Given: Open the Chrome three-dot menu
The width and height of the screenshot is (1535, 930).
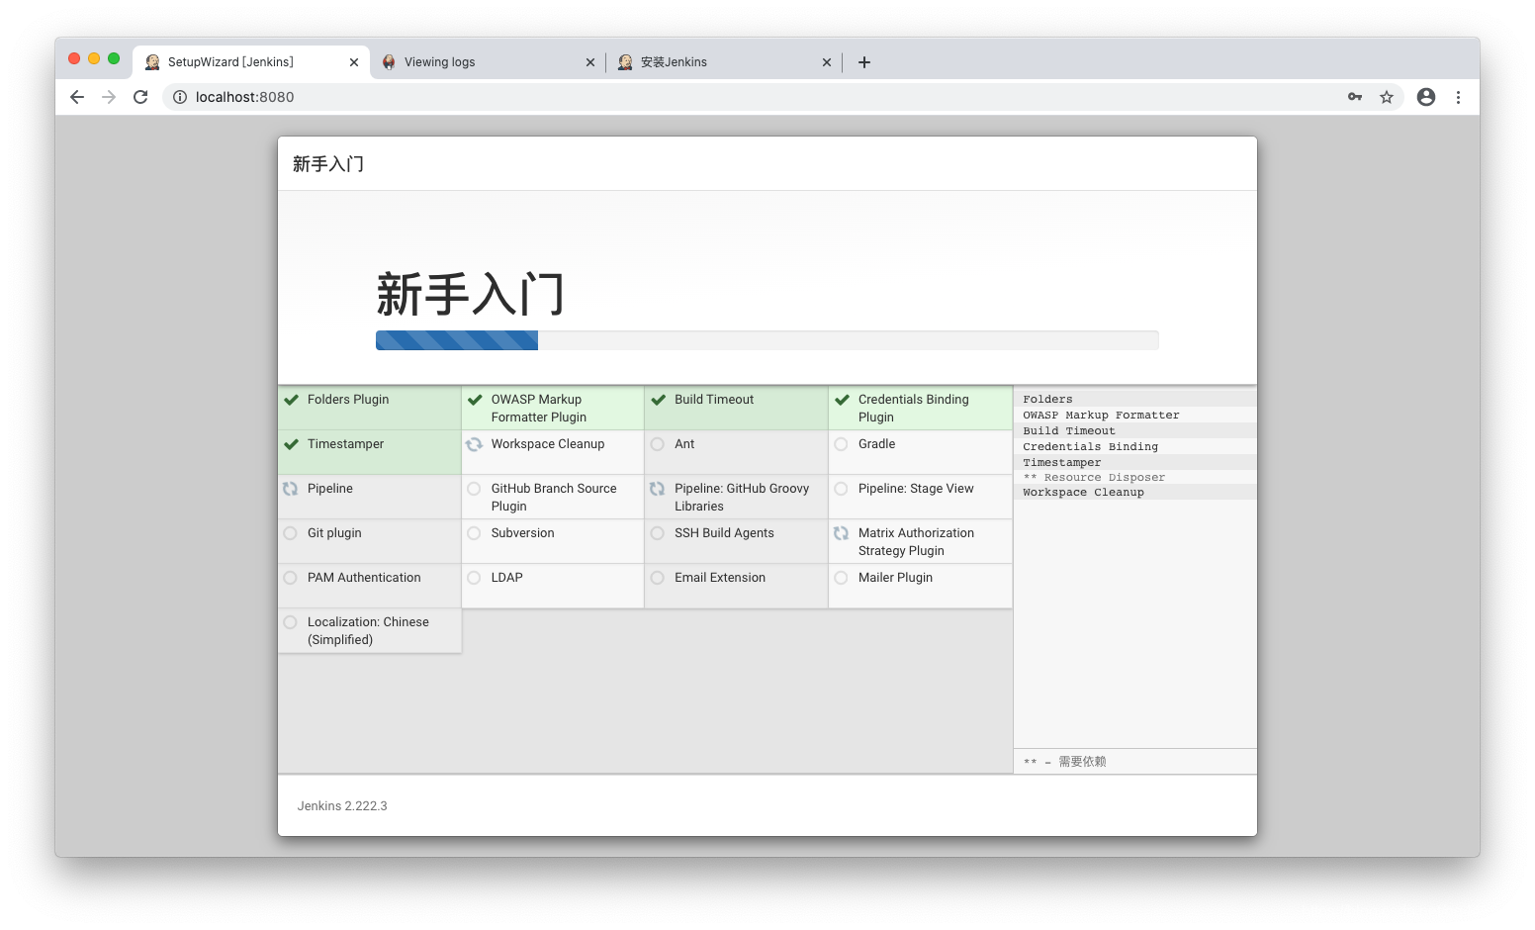Looking at the screenshot, I should pyautogui.click(x=1459, y=97).
